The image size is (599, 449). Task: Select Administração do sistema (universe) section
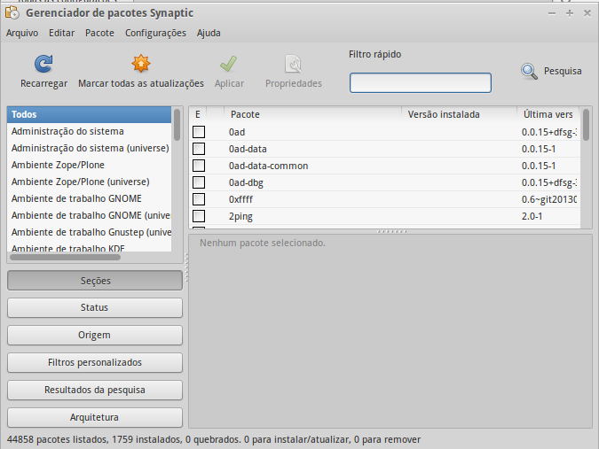[89, 148]
